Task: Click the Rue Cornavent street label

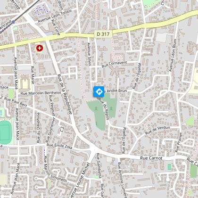Action: click(x=114, y=65)
